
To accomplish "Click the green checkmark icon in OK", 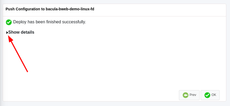I will point(207,95).
